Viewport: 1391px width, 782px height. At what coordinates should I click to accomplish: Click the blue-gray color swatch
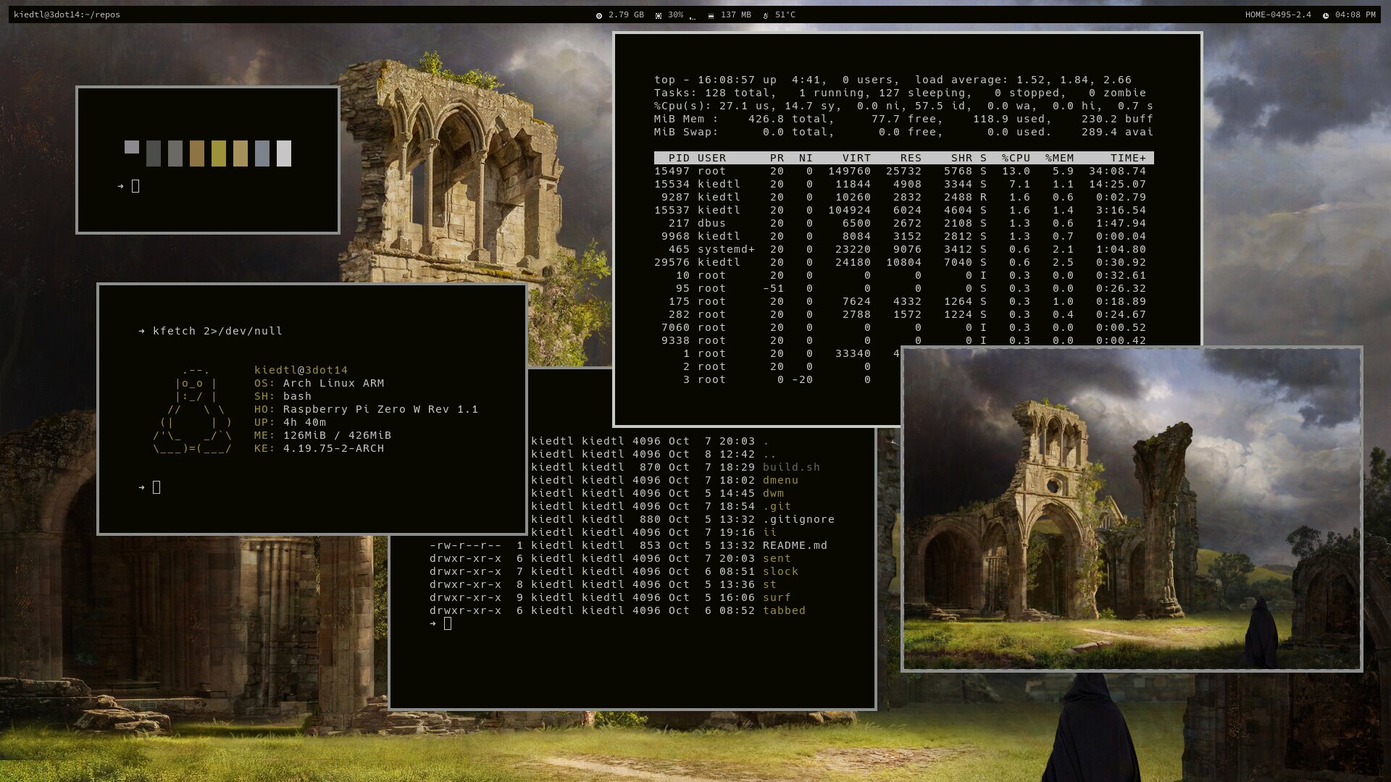(262, 154)
